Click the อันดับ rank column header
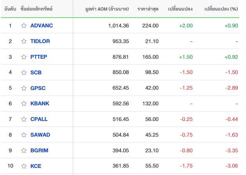 [x=10, y=9]
